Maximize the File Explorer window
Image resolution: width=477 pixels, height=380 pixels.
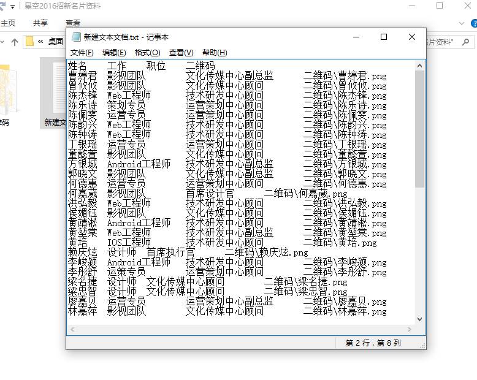pos(440,6)
